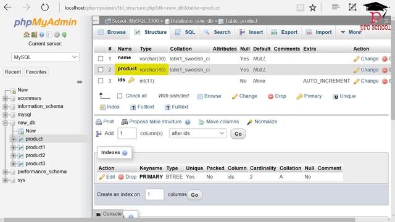Click Edit for the PRIMARY index
The height and width of the screenshot is (222, 395).
[x=107, y=177]
